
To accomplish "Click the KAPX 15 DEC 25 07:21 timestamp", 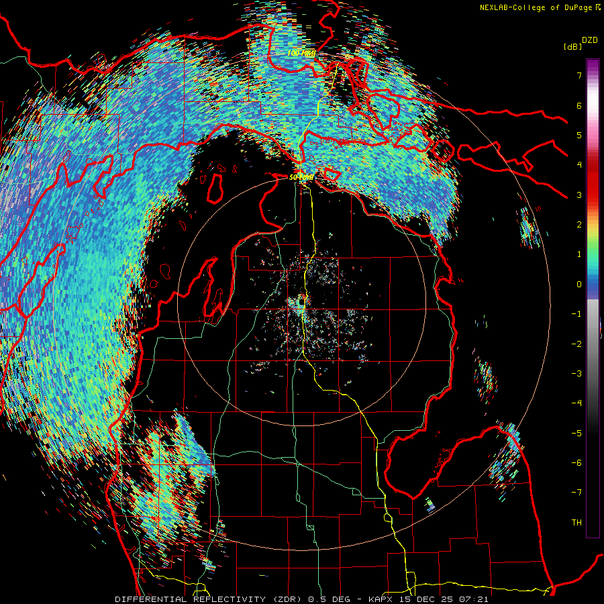I will point(428,599).
